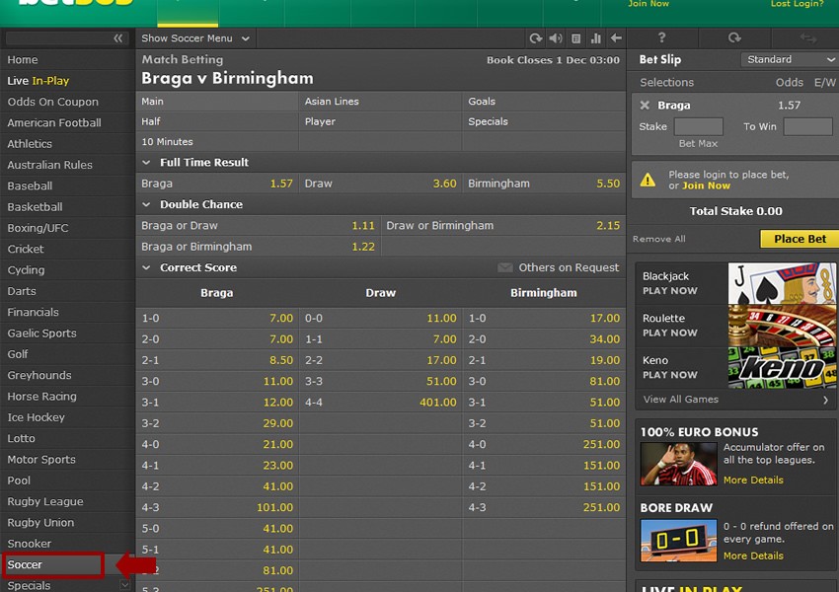Image resolution: width=839 pixels, height=592 pixels.
Task: Click the To Win input field
Action: coord(808,126)
